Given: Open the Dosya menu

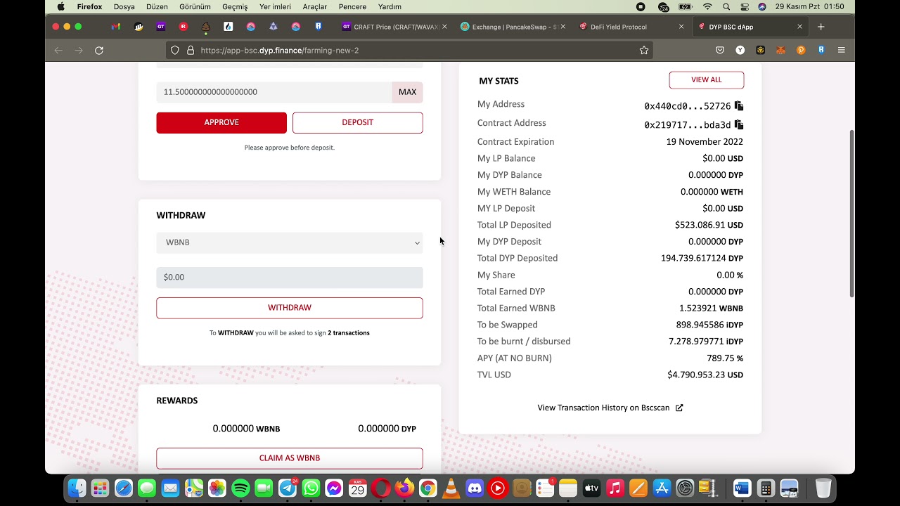Looking at the screenshot, I should (x=124, y=6).
